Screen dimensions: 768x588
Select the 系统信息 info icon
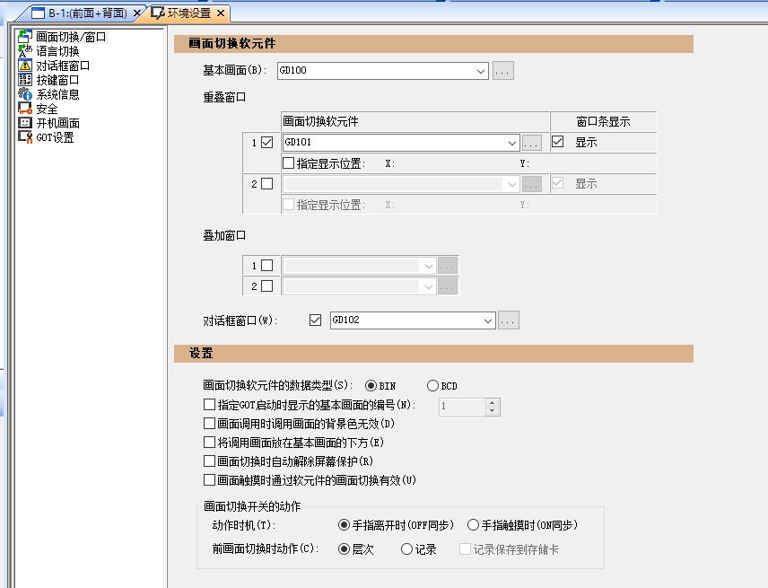(25, 94)
